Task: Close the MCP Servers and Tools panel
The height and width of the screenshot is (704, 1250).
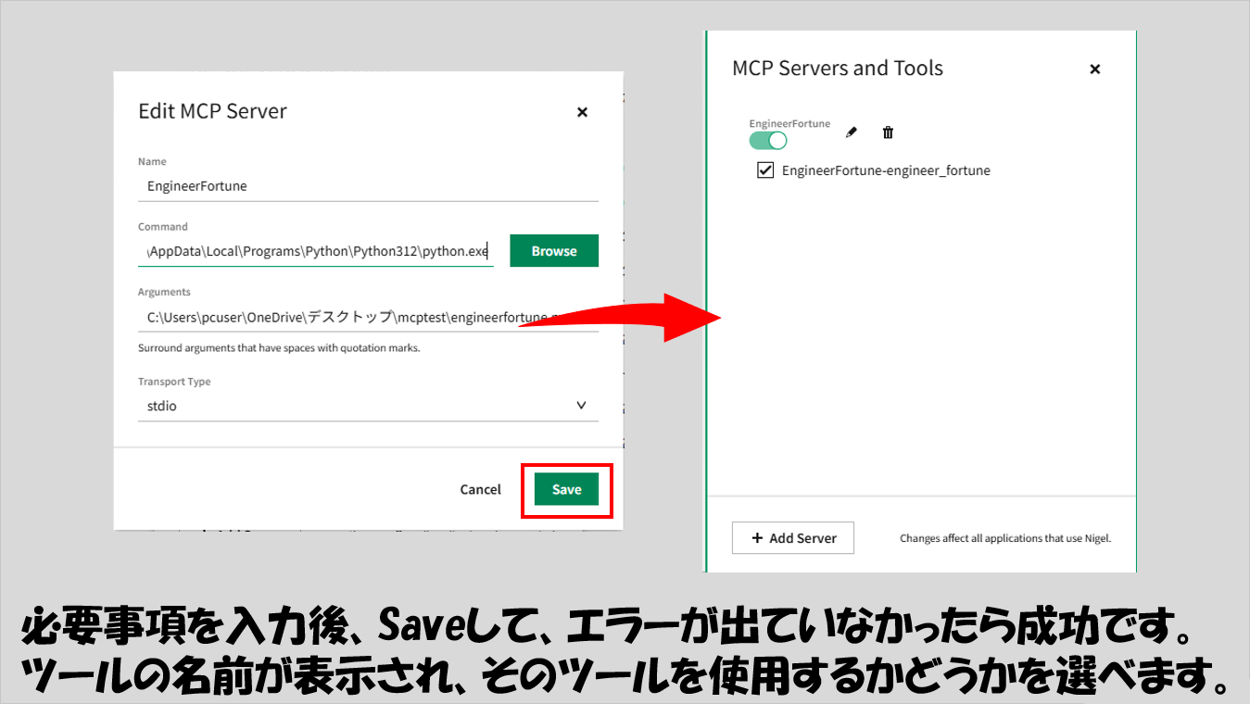Action: tap(1094, 69)
